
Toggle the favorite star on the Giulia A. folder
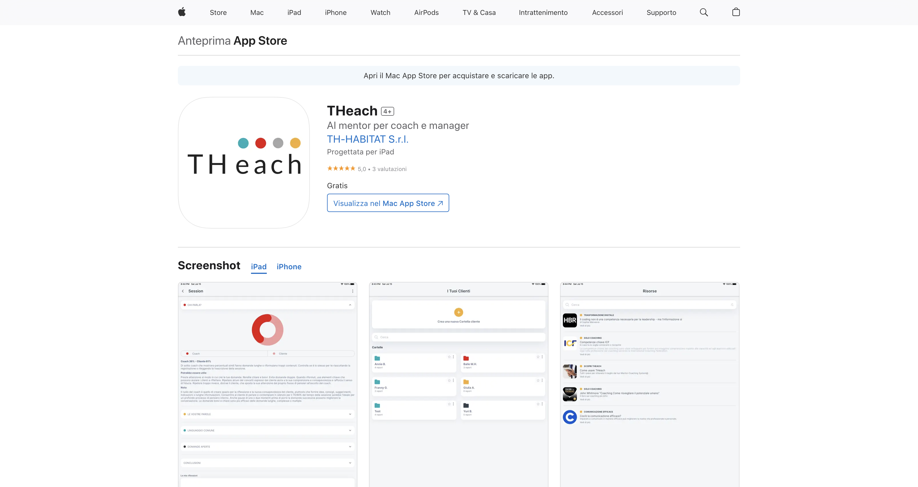[538, 380]
